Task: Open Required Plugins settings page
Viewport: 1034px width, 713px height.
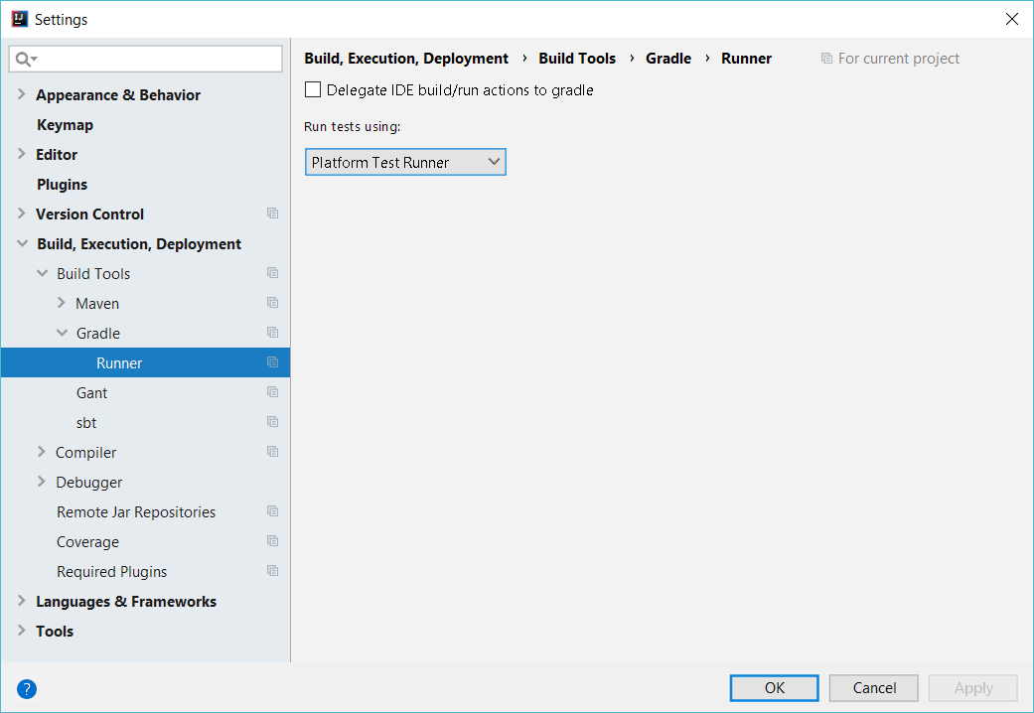Action: point(111,571)
